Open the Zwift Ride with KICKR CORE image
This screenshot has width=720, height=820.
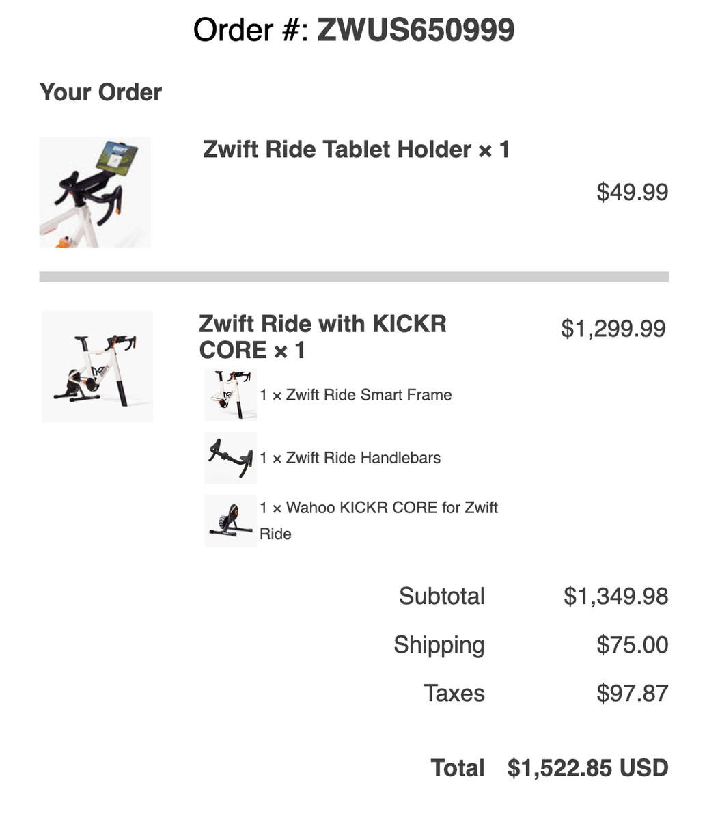point(98,366)
